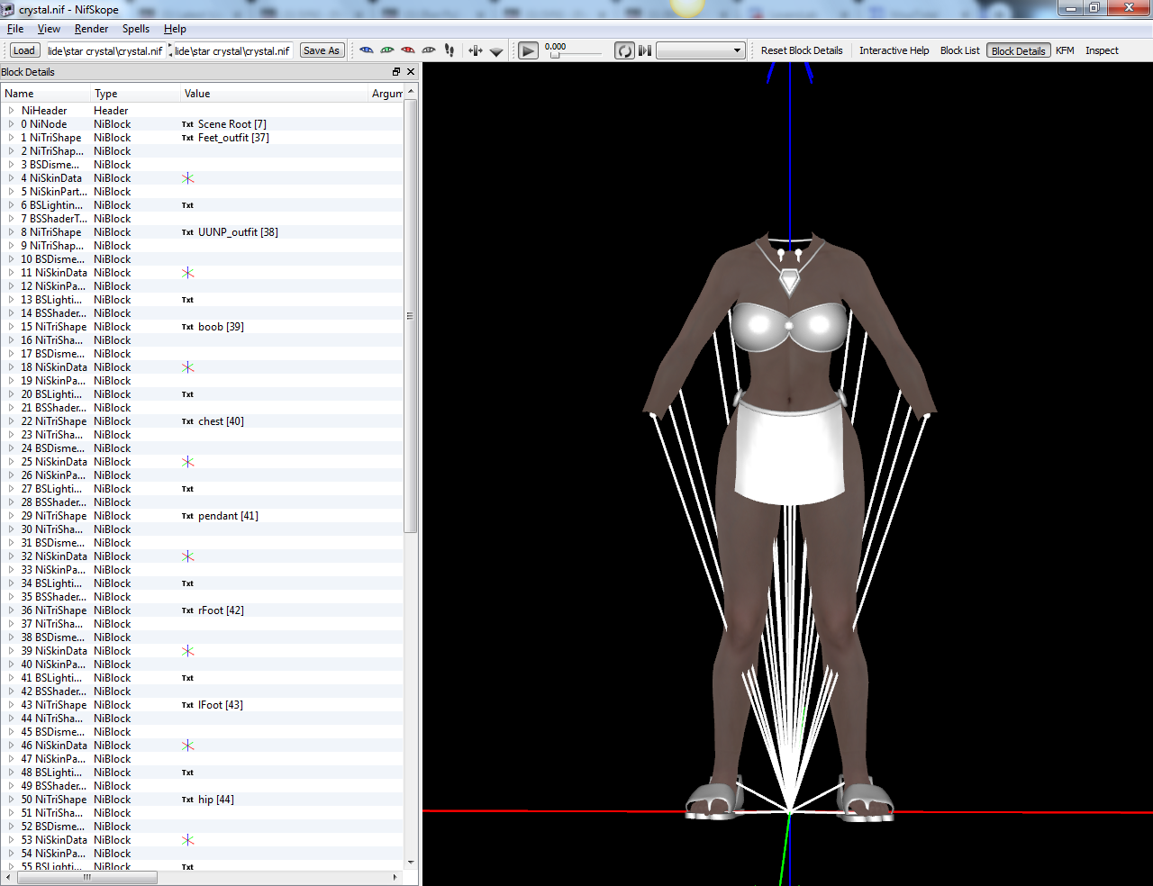Toggle the animation loop button
The height and width of the screenshot is (886, 1153).
point(624,50)
